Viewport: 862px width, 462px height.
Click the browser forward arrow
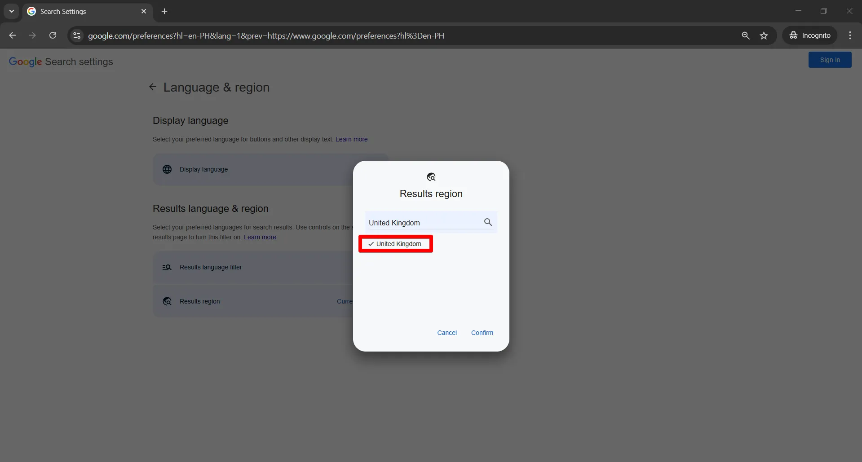32,35
